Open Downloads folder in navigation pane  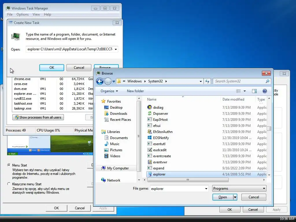coord(116,113)
